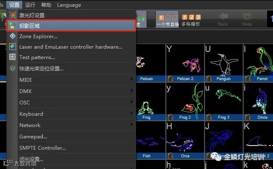Click the film icon on Dinos label
273x169 pixels.
[x=247, y=117]
